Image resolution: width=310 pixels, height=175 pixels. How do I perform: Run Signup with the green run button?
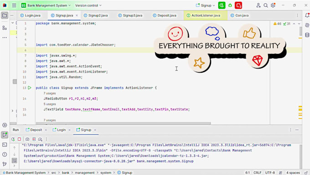[x=222, y=5]
